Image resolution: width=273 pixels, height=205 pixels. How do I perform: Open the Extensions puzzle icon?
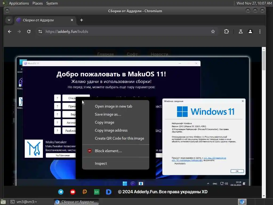pyautogui.click(x=226, y=31)
